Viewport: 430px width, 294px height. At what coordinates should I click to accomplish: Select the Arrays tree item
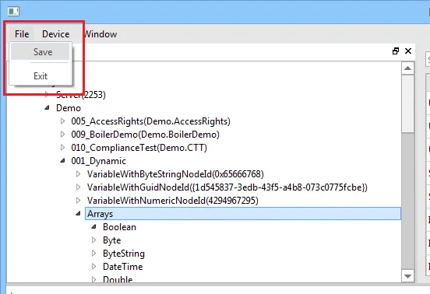pyautogui.click(x=243, y=214)
